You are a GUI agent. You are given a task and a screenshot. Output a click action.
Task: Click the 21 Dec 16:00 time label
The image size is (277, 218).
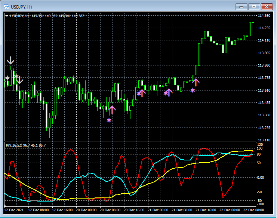point(206,210)
